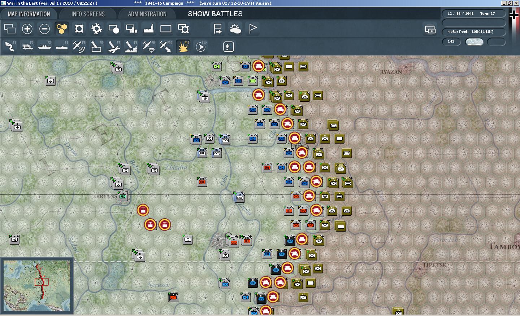520x316 pixels.
Task: Click the German cross side emblem
Action: click(x=513, y=14)
